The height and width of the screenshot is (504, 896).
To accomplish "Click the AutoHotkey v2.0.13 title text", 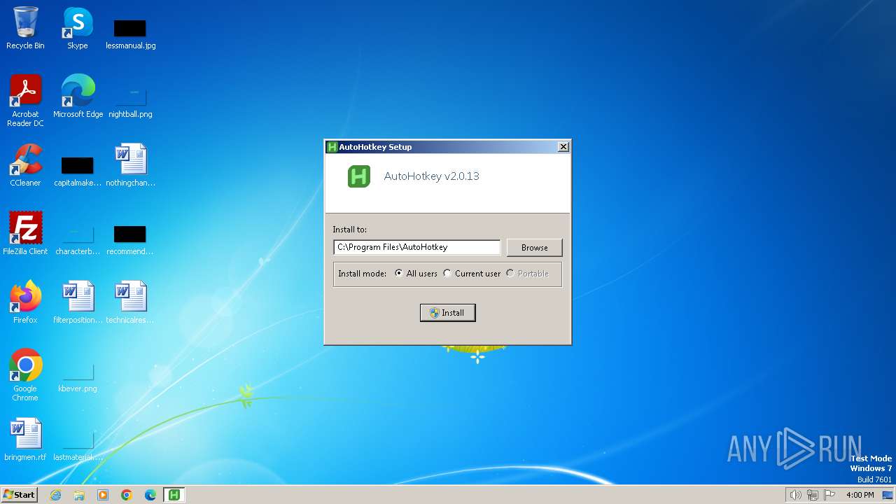I will click(432, 176).
